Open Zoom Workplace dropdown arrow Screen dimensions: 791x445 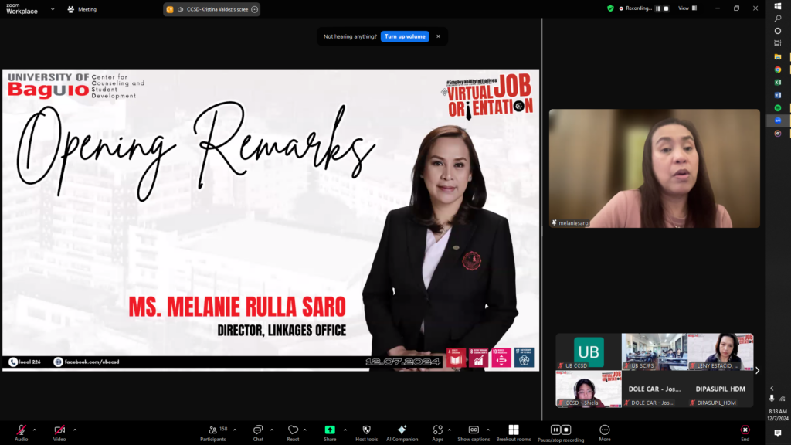tap(53, 9)
